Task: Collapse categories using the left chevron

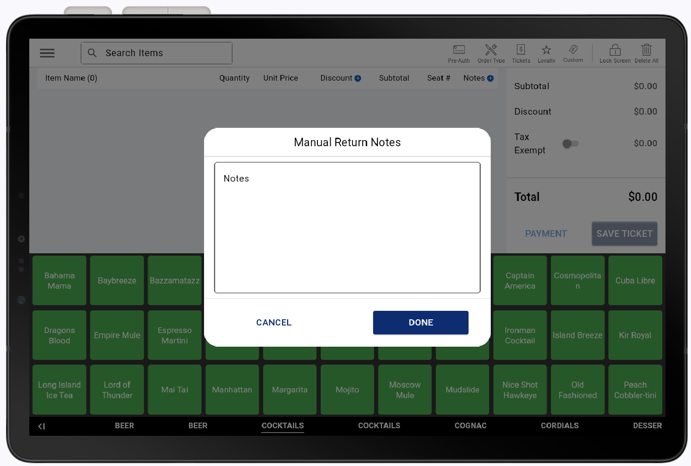Action: point(42,426)
